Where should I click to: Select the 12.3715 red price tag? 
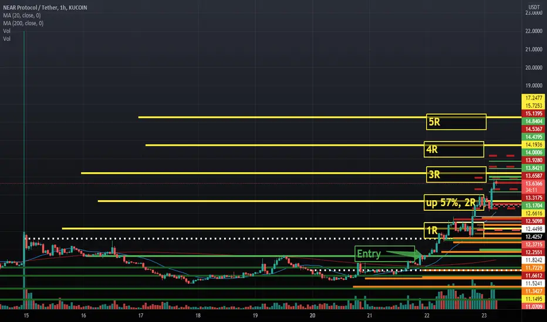pos(534,244)
